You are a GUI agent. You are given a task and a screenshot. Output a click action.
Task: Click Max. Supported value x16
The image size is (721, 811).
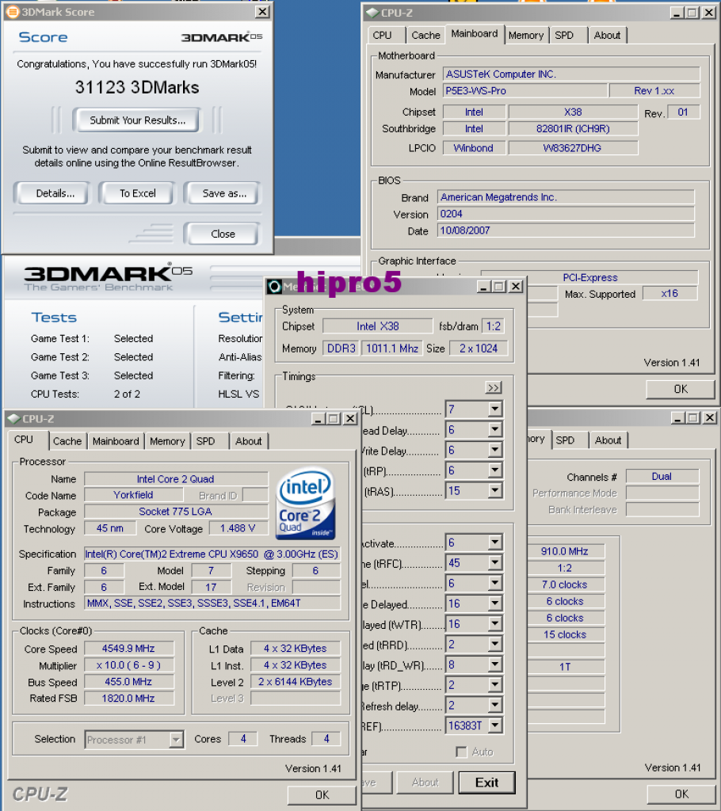[x=669, y=293]
